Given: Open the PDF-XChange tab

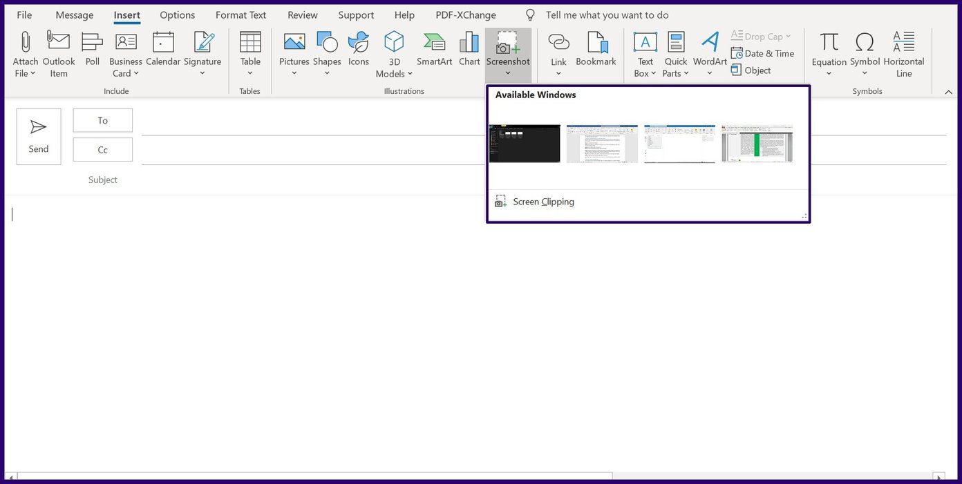Looking at the screenshot, I should pyautogui.click(x=466, y=14).
